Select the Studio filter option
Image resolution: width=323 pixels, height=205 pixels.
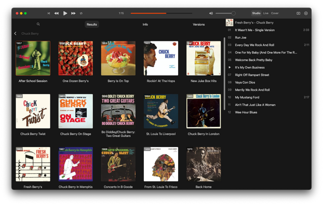256,13
